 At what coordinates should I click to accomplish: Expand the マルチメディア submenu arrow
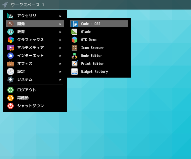tap(60, 48)
